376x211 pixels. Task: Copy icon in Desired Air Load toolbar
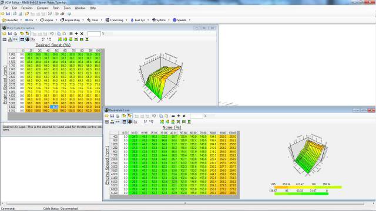point(161,116)
